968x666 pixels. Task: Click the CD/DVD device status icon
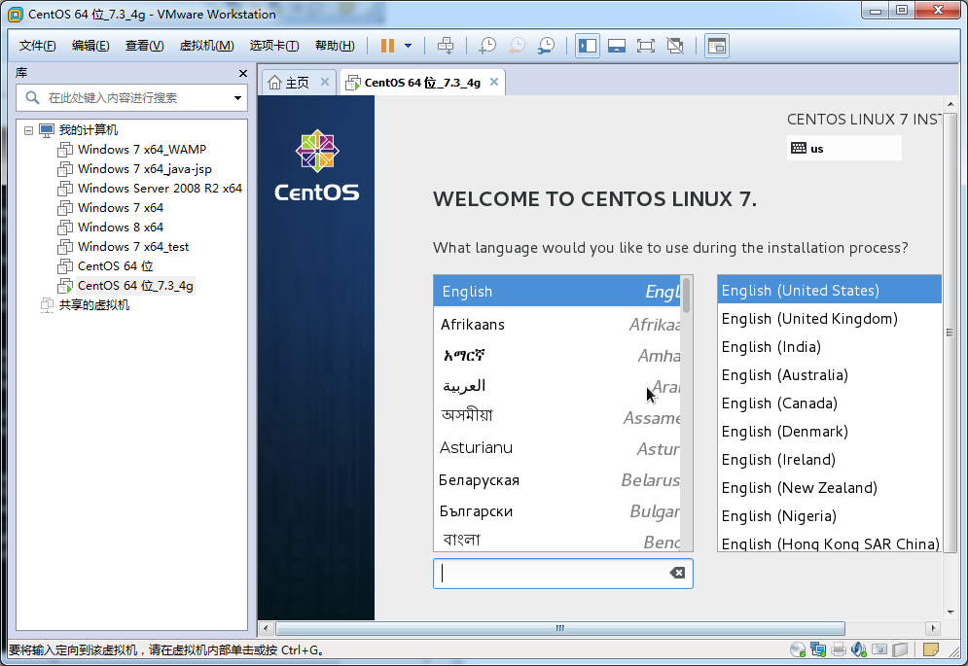798,649
